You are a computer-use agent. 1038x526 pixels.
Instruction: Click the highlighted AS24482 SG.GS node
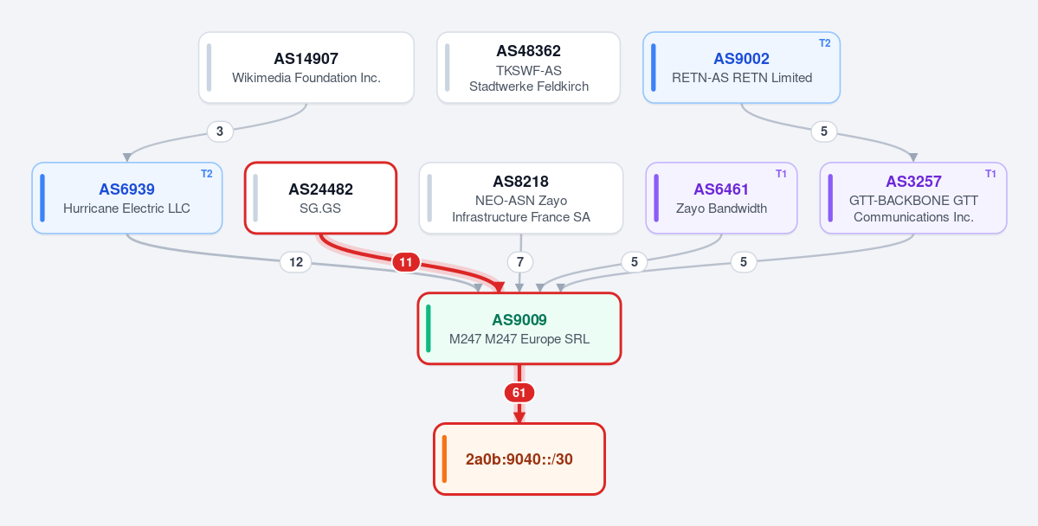click(321, 198)
